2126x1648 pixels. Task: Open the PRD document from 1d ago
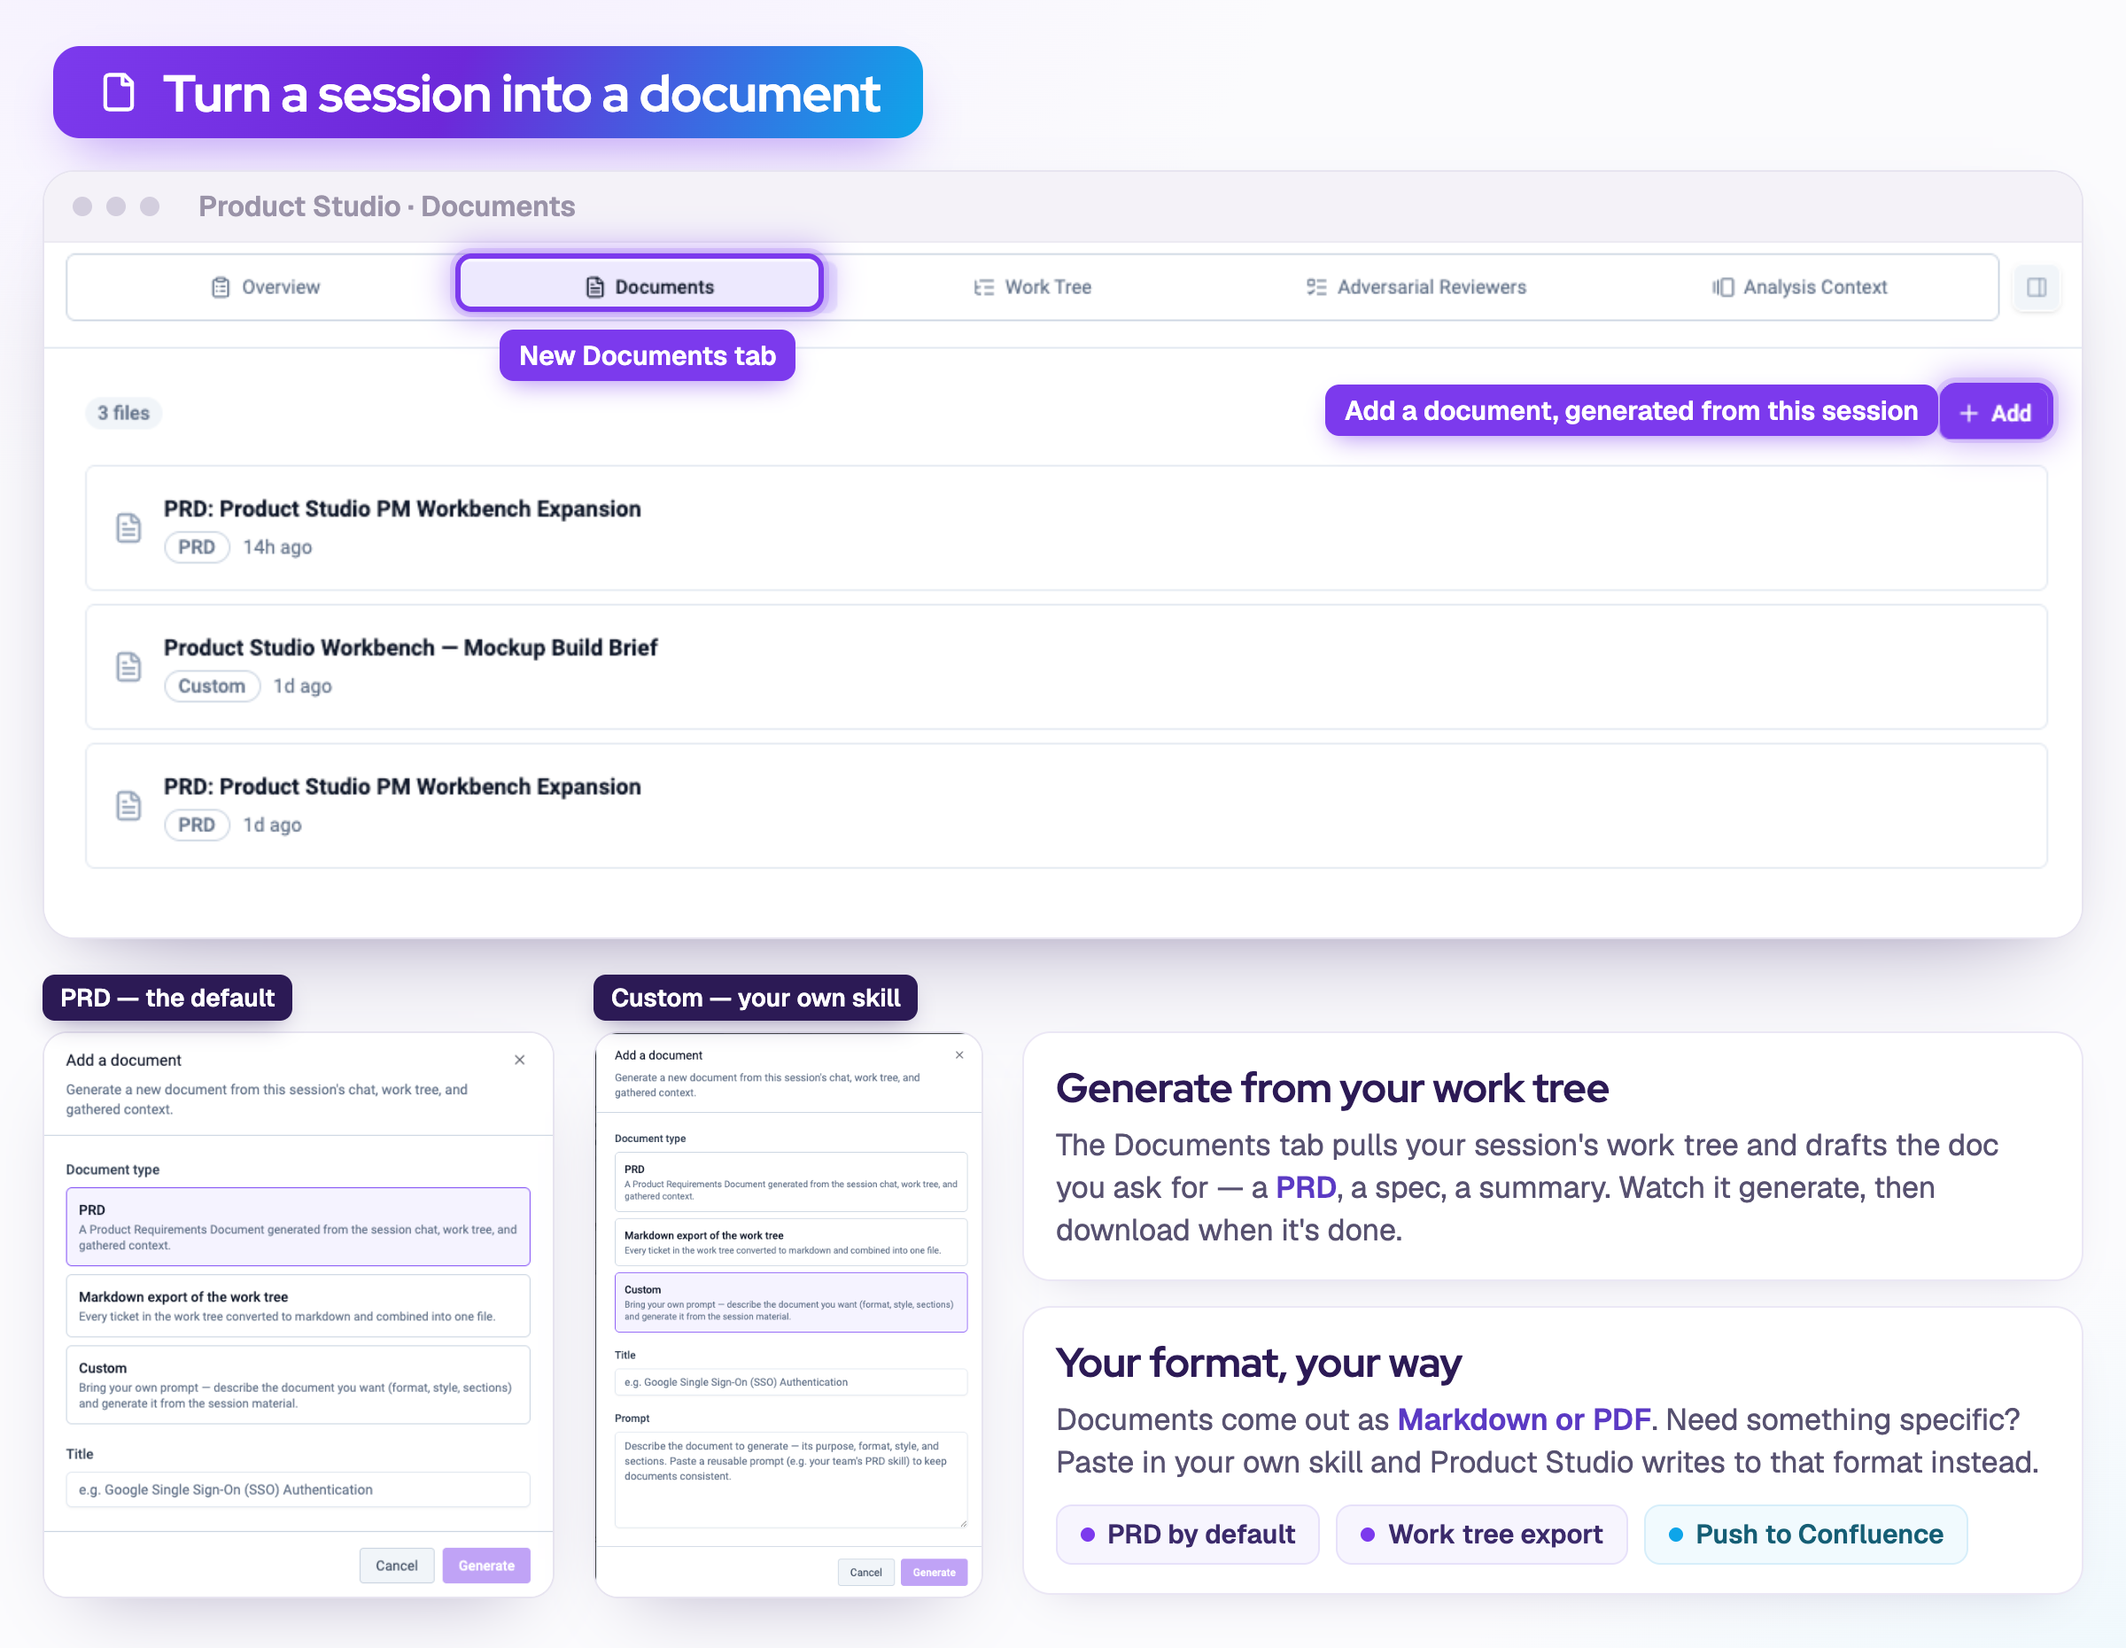(1066, 806)
